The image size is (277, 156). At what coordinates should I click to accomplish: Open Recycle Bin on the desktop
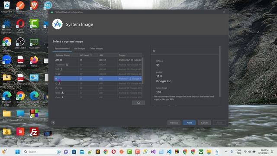(x=7, y=7)
